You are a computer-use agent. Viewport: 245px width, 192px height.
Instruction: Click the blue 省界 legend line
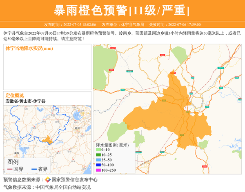[33, 169]
